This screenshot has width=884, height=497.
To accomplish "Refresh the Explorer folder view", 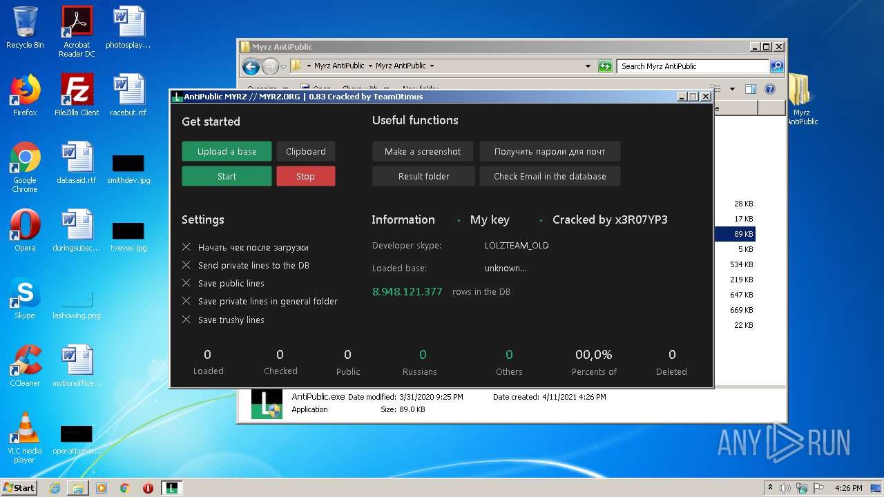I will pos(605,66).
